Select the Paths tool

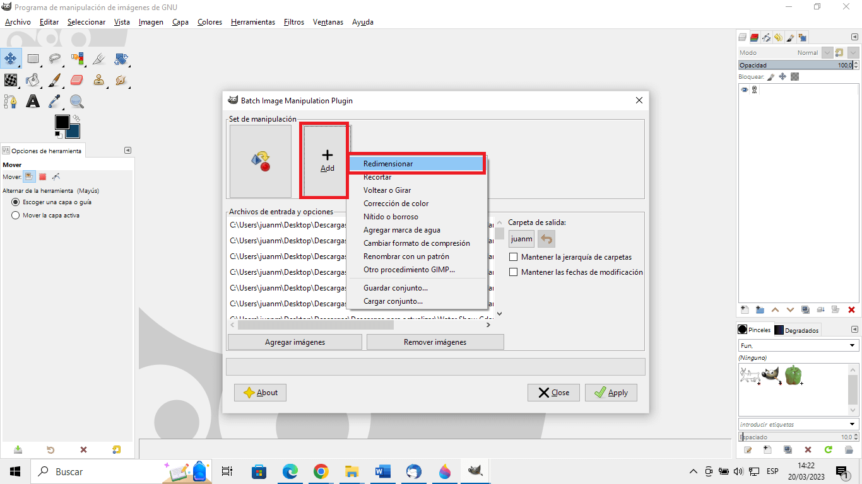point(11,101)
